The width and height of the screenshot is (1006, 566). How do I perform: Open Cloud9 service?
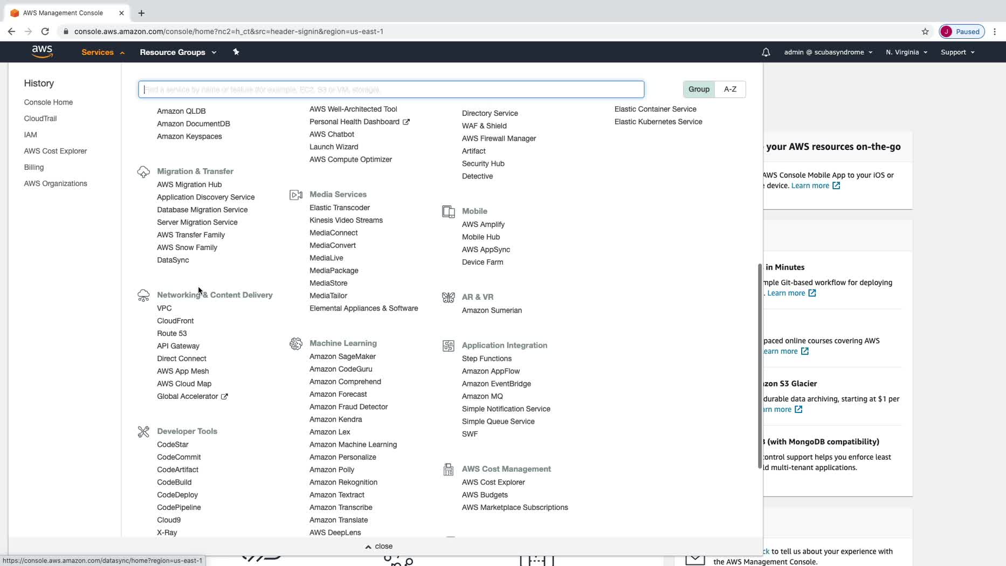tap(169, 520)
